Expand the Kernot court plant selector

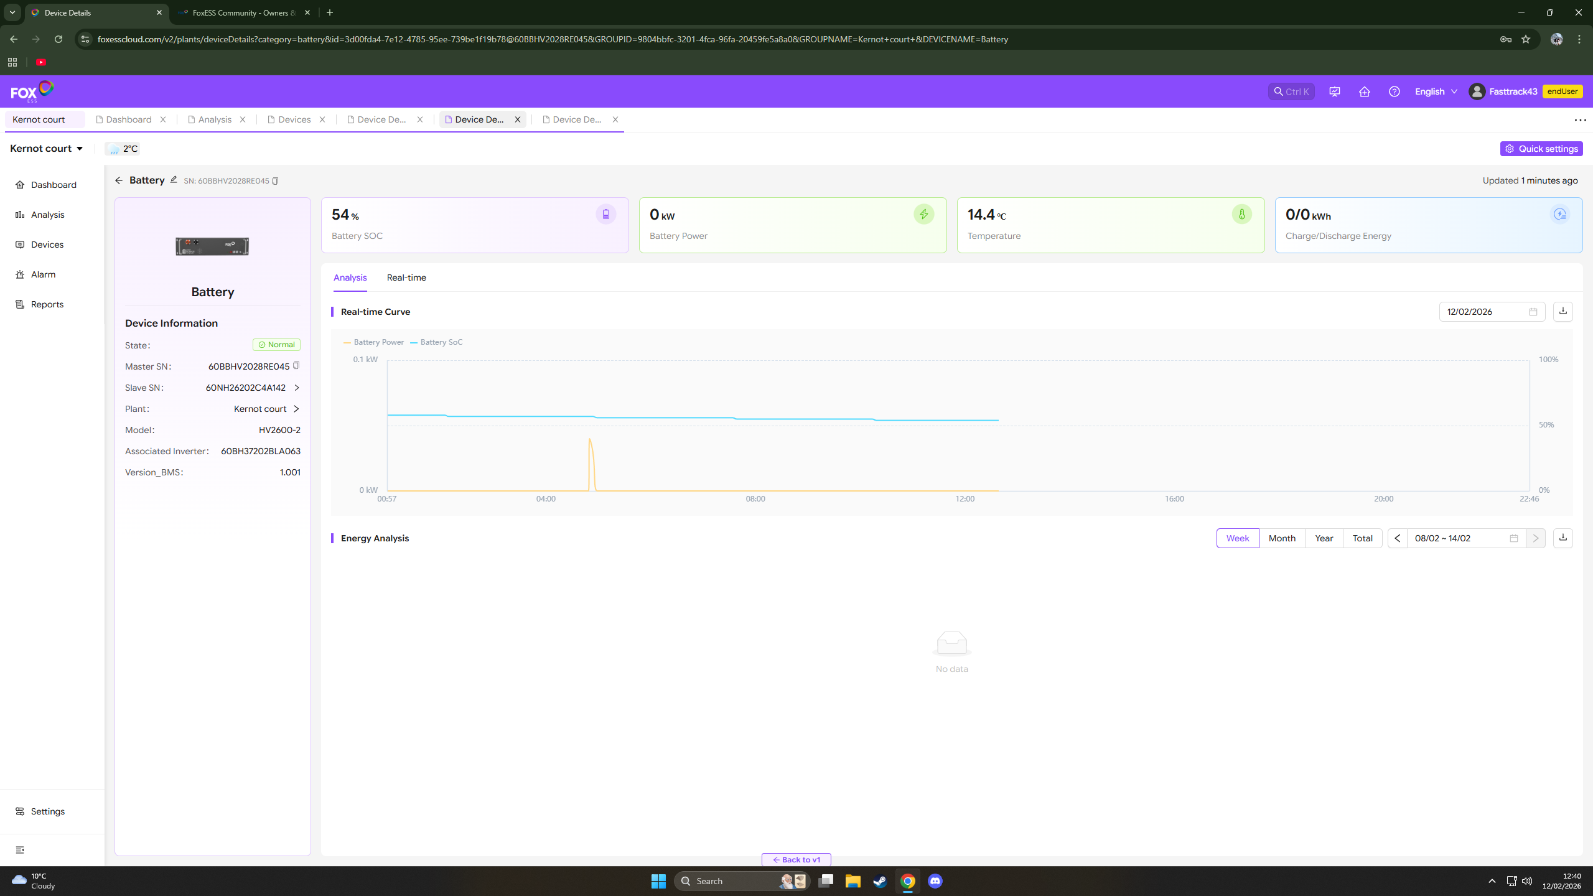click(x=47, y=149)
